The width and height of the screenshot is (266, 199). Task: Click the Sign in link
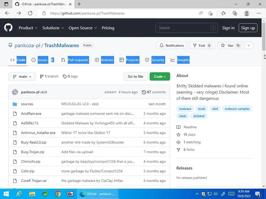tap(228, 28)
